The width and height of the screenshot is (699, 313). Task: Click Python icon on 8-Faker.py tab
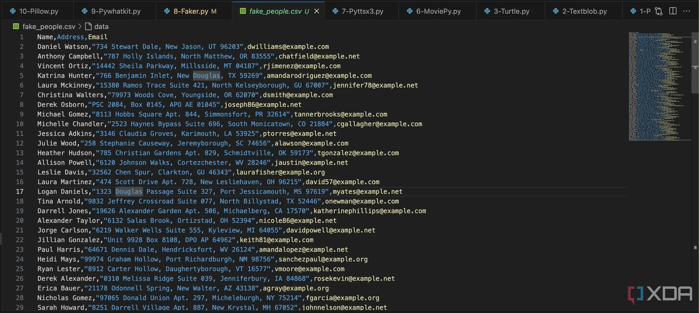coord(167,11)
